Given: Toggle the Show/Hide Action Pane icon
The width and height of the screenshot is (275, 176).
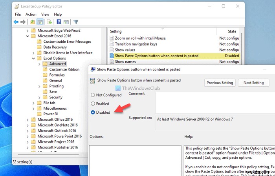Looking at the screenshot, I should [x=66, y=22].
